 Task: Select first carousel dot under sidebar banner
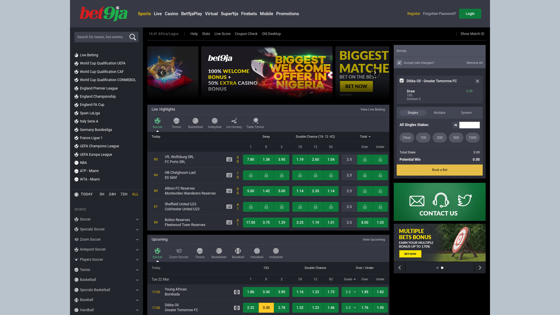(437, 268)
